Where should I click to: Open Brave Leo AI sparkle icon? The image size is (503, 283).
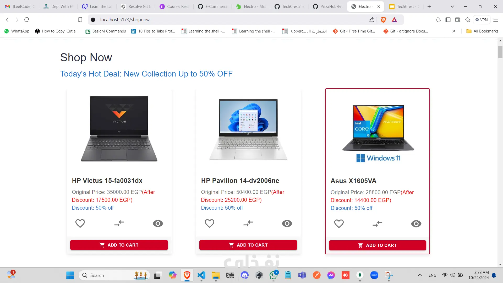pos(468,20)
